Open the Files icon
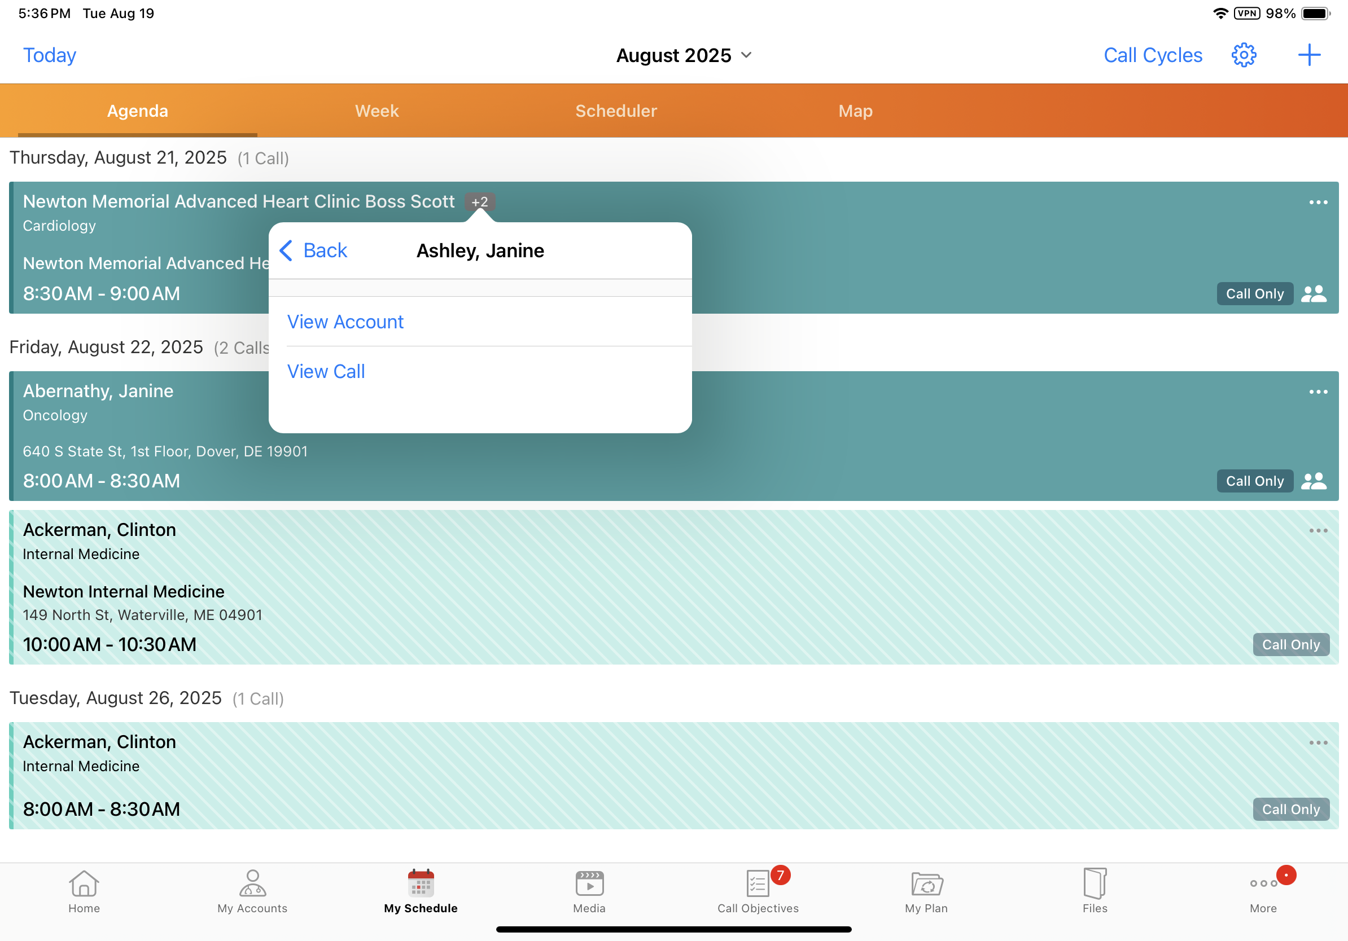Viewport: 1348px width, 941px height. coord(1095,891)
